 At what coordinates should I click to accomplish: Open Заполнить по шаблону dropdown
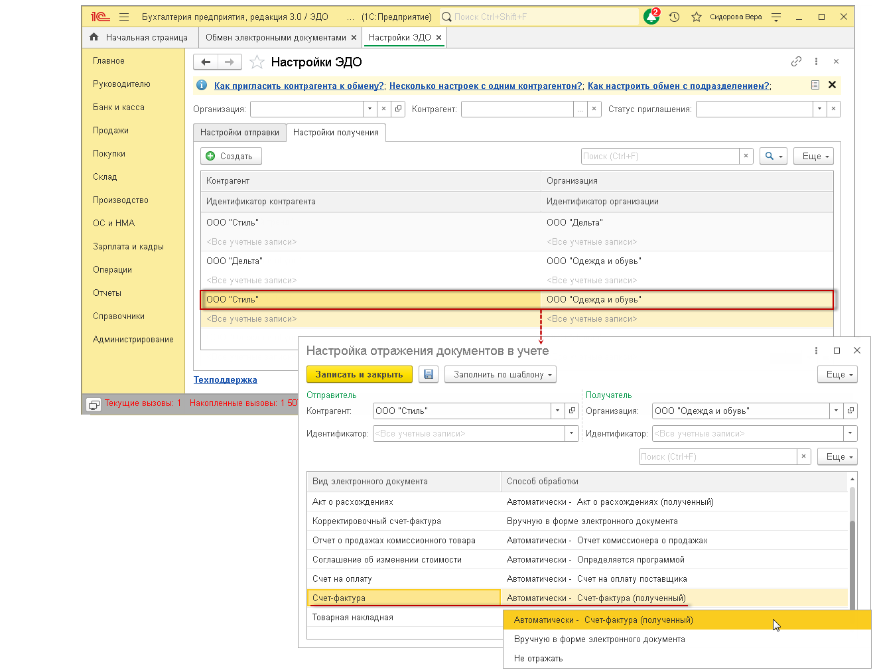(500, 374)
